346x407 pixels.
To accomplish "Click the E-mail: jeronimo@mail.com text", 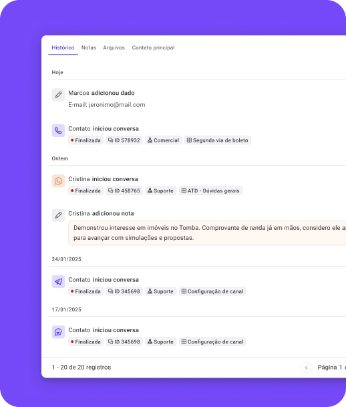I will (107, 105).
